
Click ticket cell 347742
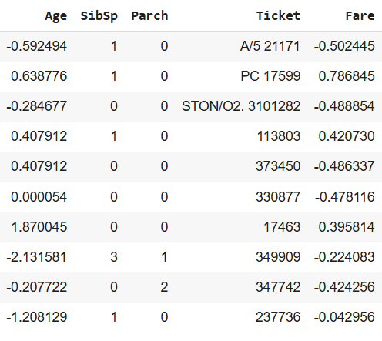(278, 287)
